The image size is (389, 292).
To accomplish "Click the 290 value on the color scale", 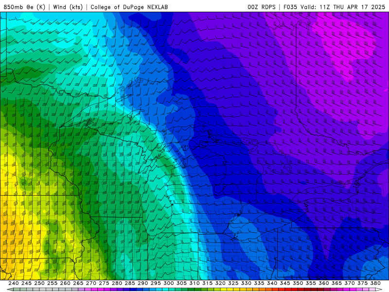I will click(x=142, y=283).
